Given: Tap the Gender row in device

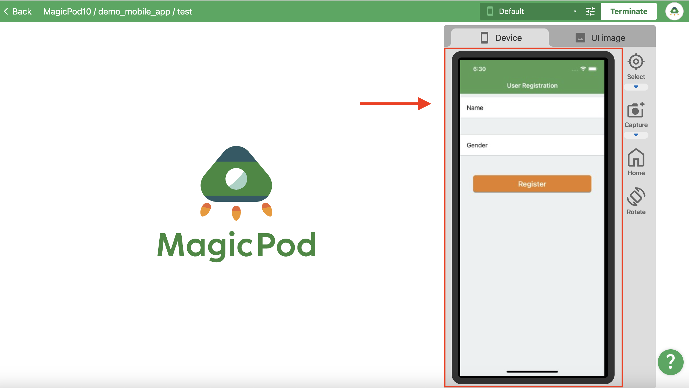Looking at the screenshot, I should tap(532, 145).
